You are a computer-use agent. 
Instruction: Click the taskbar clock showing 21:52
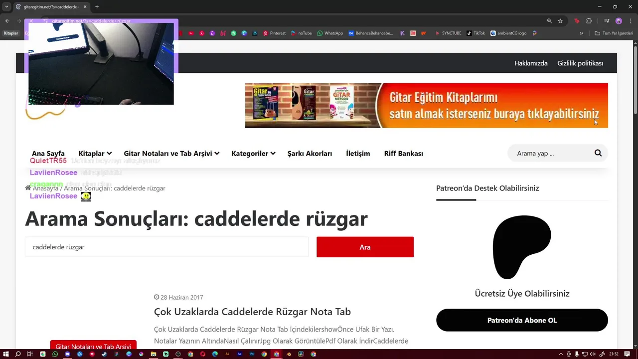614,354
